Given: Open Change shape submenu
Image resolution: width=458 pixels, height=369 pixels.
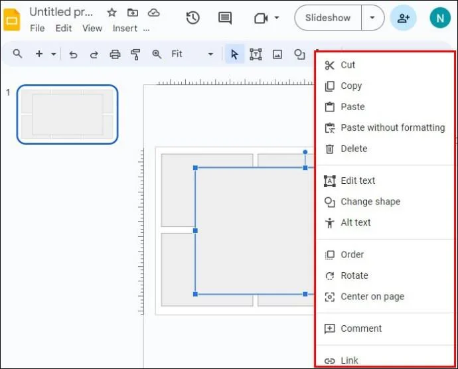Looking at the screenshot, I should click(x=385, y=202).
